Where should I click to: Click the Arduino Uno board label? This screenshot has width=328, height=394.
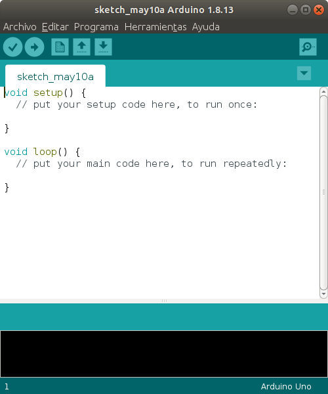(286, 386)
